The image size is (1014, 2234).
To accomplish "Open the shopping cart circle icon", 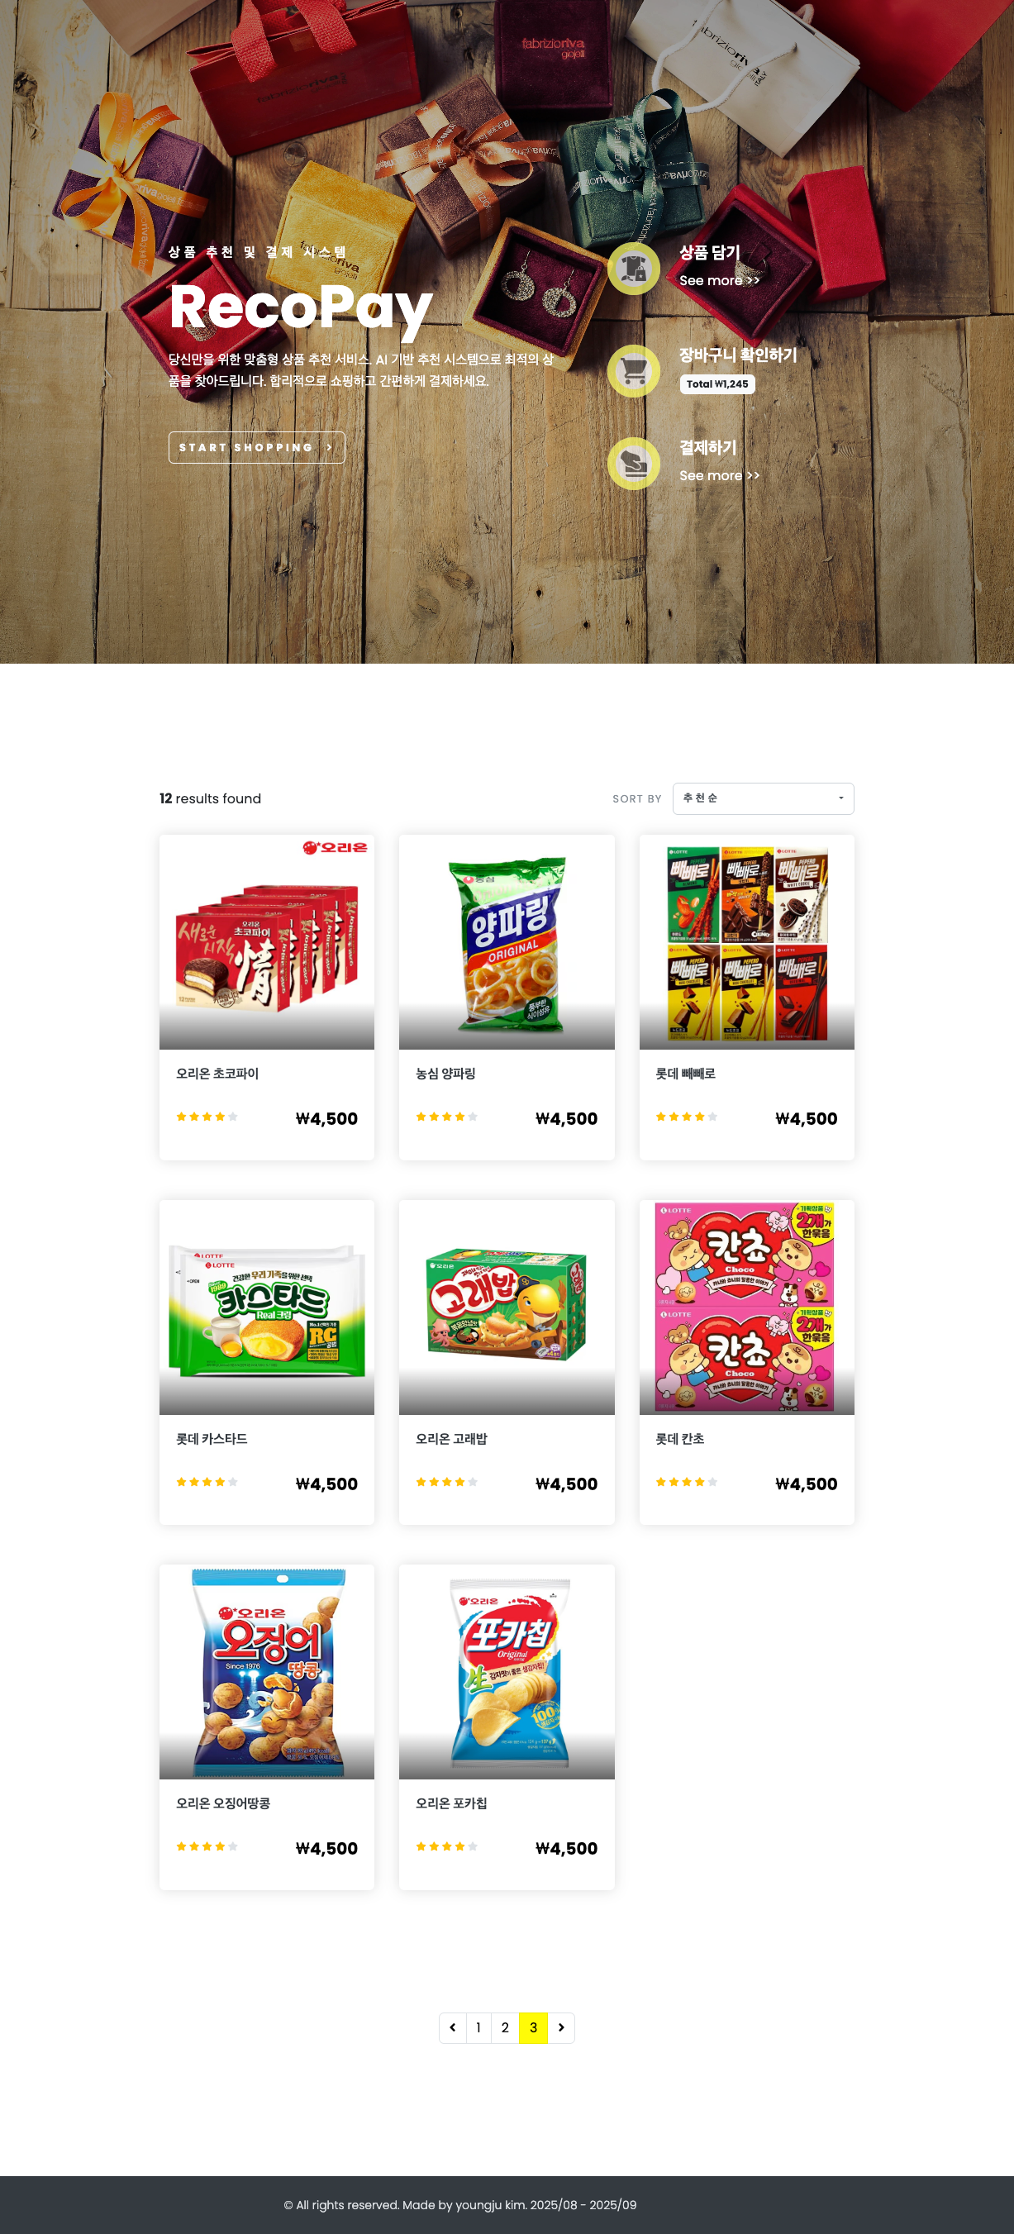I will coord(634,370).
